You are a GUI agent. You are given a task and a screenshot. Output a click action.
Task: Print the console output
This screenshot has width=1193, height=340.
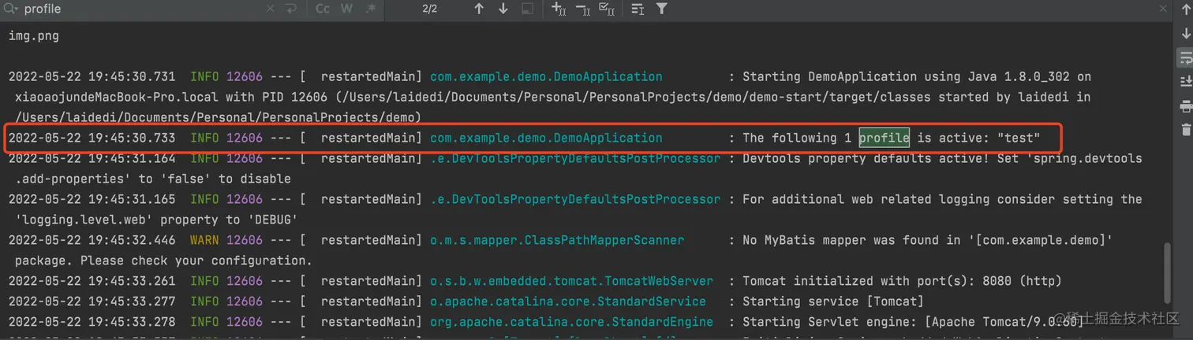1185,105
